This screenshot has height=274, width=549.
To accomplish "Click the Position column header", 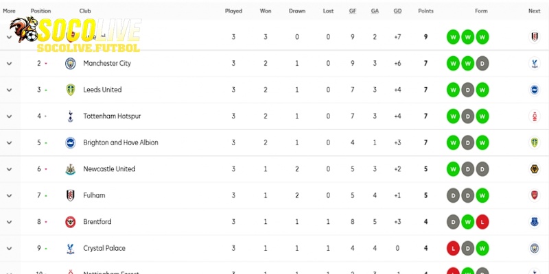I will tap(41, 11).
